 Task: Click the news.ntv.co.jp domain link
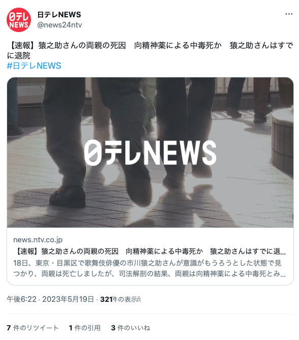[38, 240]
